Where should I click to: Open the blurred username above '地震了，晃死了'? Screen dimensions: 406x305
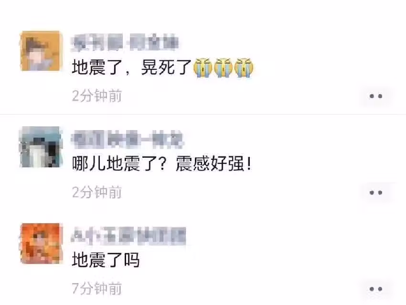pyautogui.click(x=125, y=42)
